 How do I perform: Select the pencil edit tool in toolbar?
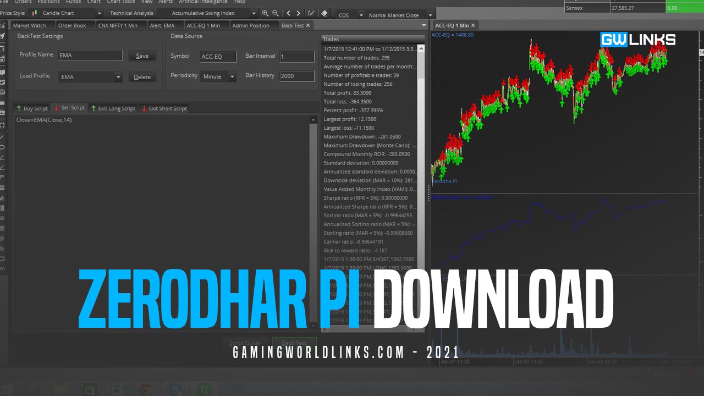click(x=311, y=13)
